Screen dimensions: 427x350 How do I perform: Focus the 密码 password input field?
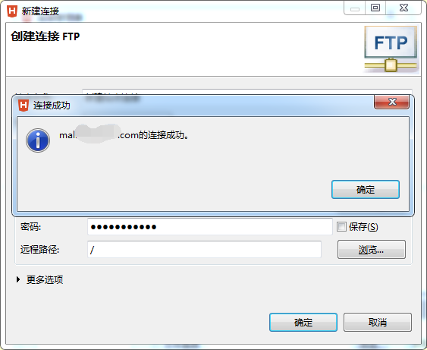click(x=209, y=226)
